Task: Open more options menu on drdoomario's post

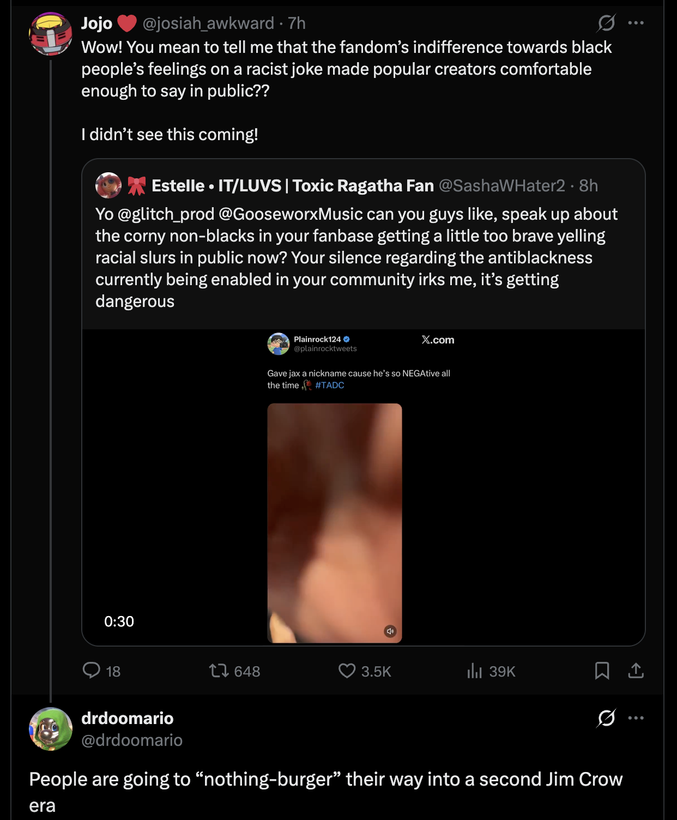Action: [636, 718]
